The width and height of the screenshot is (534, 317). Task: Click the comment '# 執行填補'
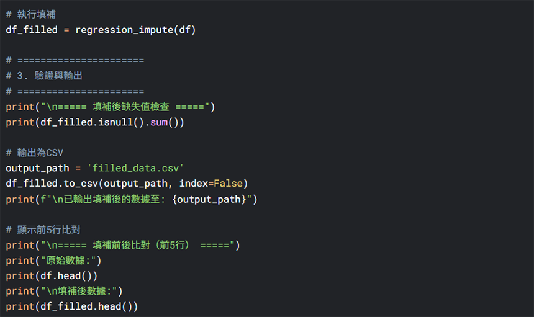coord(30,14)
